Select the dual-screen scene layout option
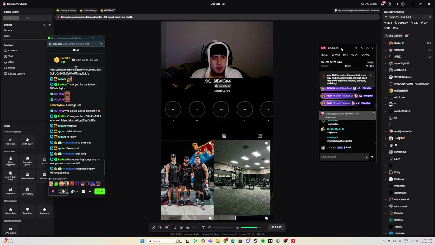The image size is (435, 245). coord(44,18)
